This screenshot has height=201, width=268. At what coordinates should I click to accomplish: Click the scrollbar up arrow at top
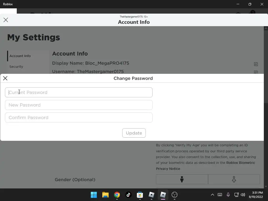pos(266,29)
